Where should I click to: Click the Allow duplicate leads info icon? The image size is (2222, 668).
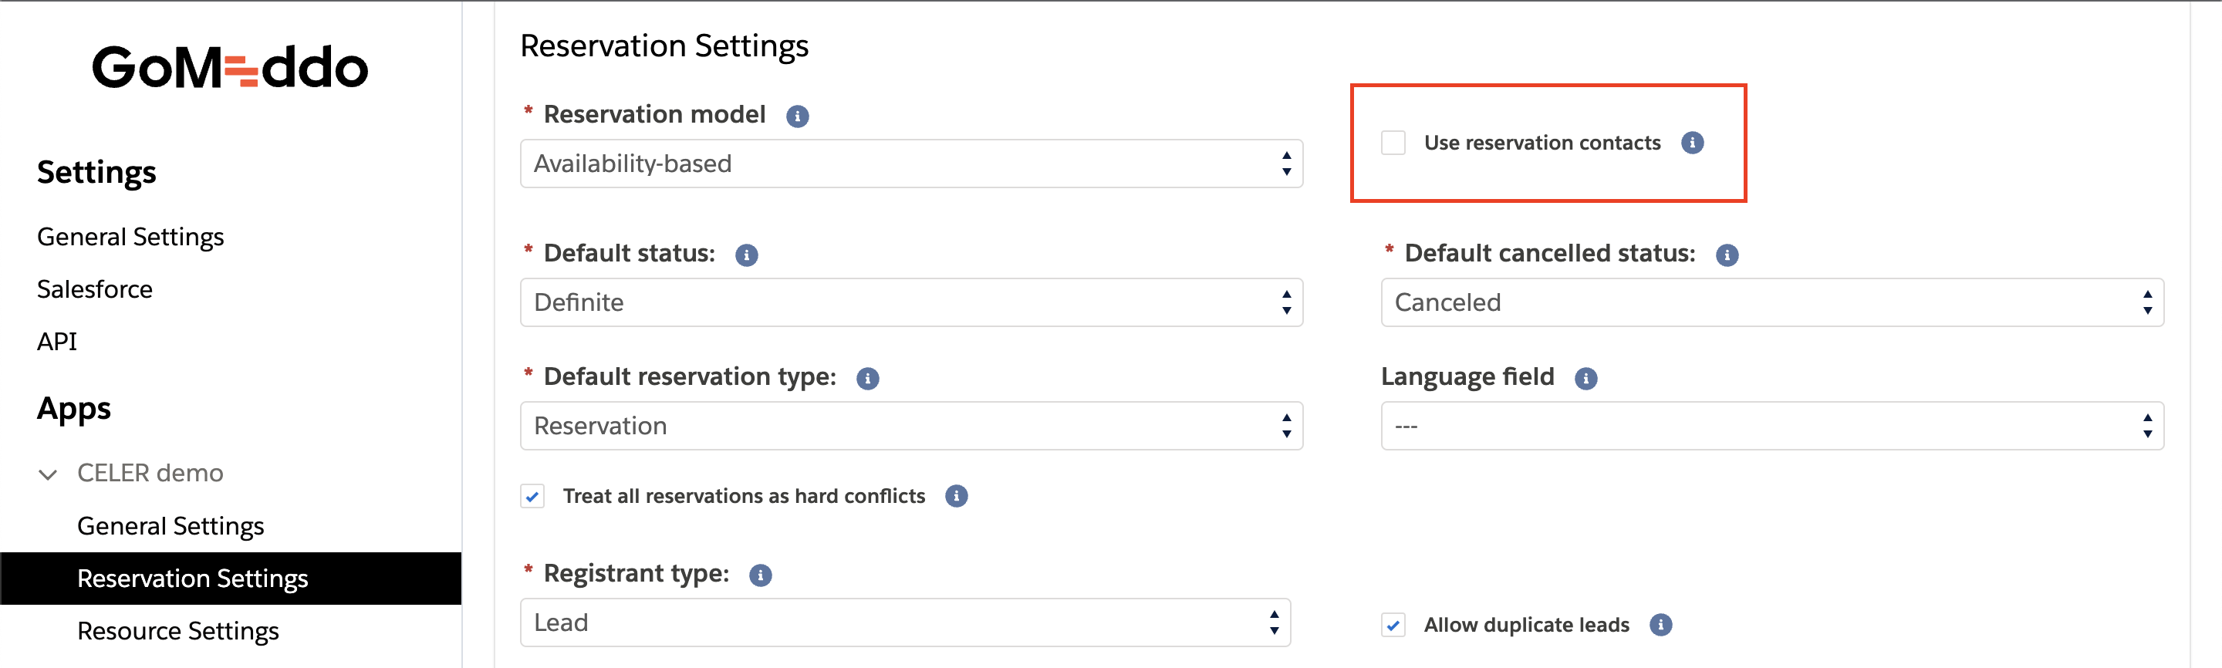click(x=1660, y=625)
